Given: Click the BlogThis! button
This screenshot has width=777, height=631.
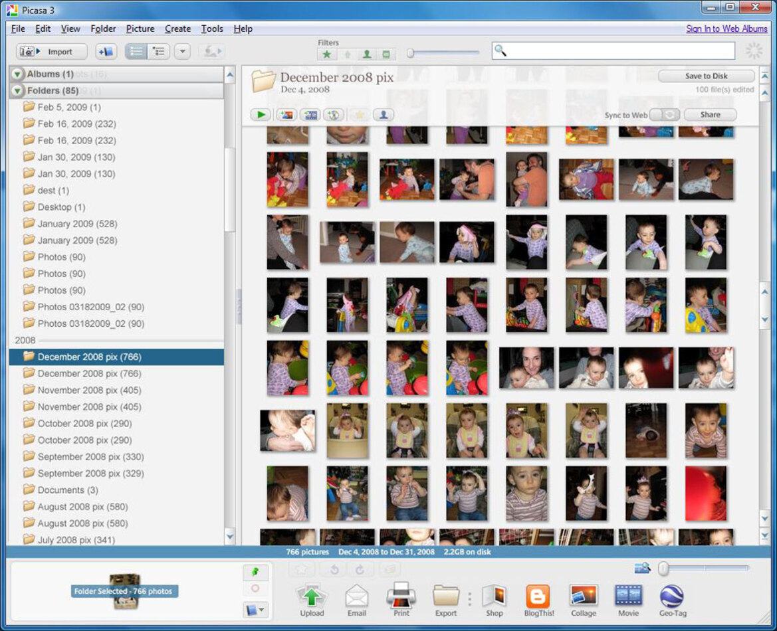Looking at the screenshot, I should click(x=538, y=600).
